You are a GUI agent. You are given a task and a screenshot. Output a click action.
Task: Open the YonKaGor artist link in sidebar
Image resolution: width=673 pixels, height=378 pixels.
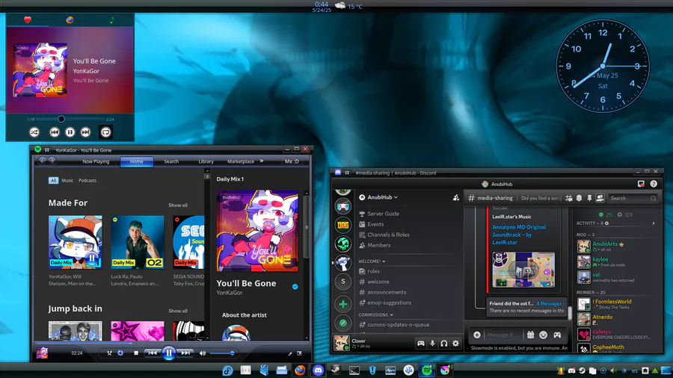pos(230,293)
